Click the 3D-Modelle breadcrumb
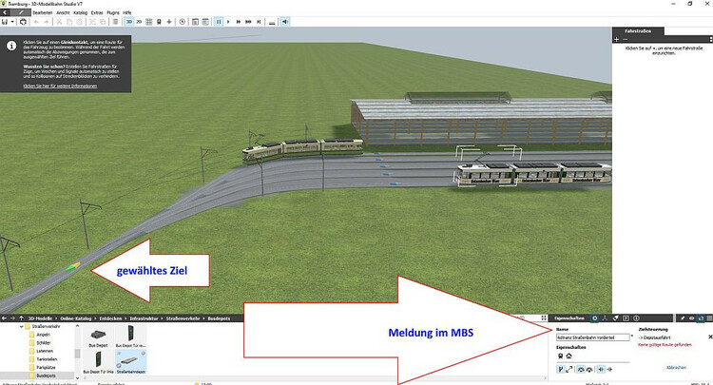 tap(40, 318)
